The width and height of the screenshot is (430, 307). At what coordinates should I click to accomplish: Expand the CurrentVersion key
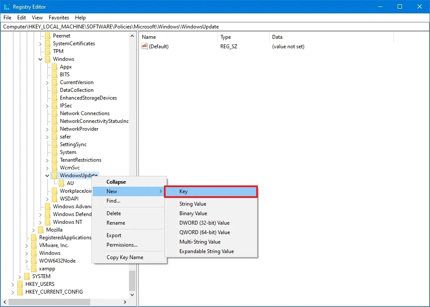tap(47, 82)
